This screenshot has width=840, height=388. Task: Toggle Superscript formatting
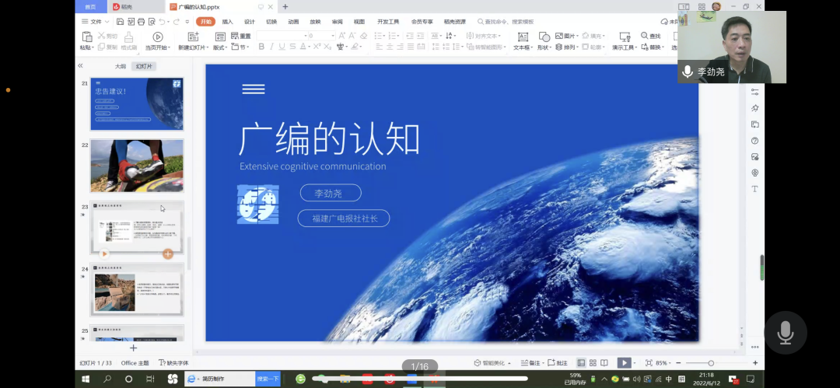(317, 47)
